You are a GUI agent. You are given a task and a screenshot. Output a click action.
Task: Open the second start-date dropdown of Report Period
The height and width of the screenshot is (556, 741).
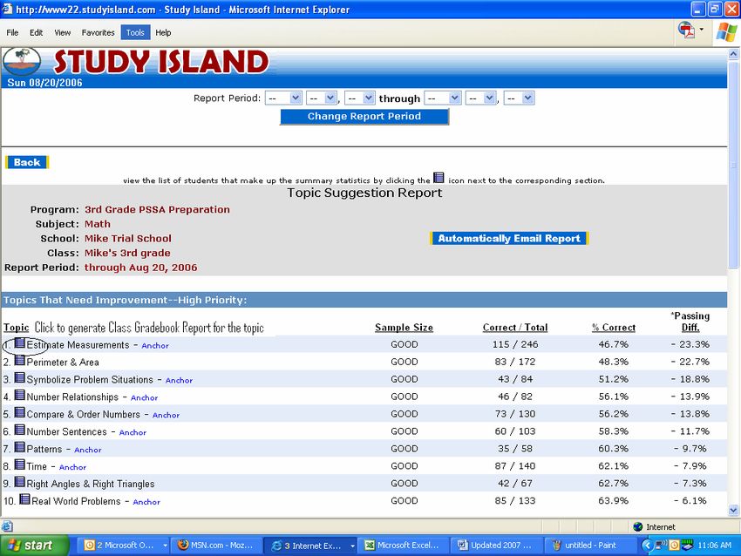pos(322,98)
